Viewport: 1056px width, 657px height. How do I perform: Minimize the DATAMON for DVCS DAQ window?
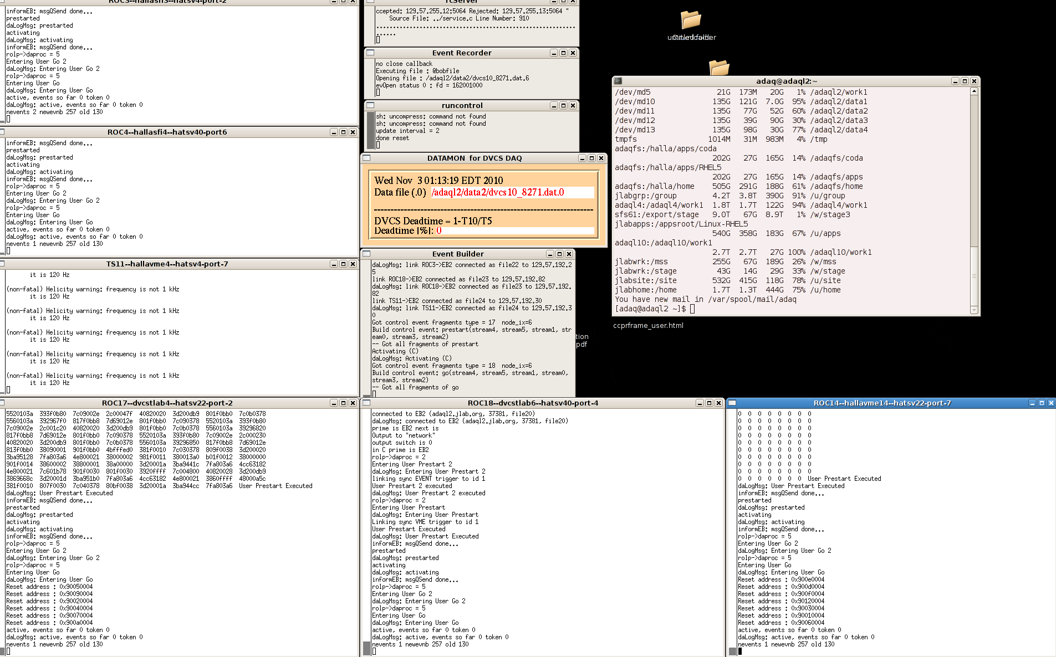point(582,158)
